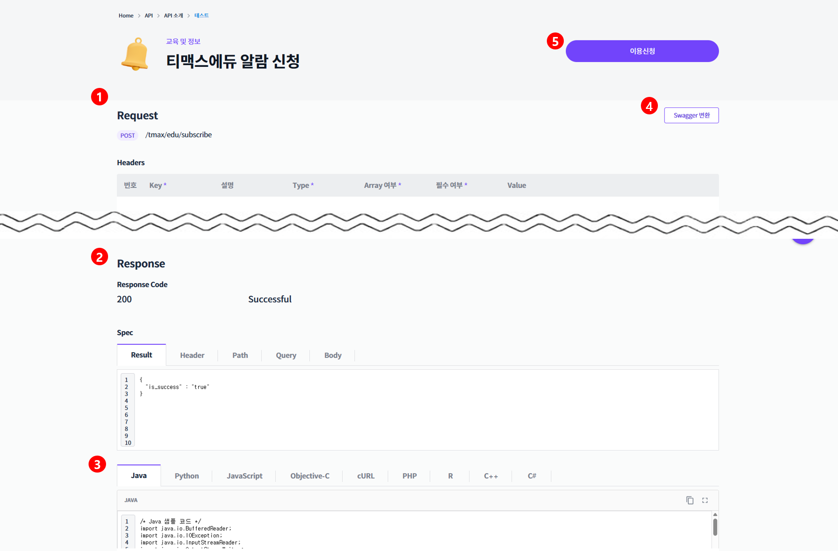The height and width of the screenshot is (551, 838).
Task: Click the Request section heading
Action: point(138,115)
